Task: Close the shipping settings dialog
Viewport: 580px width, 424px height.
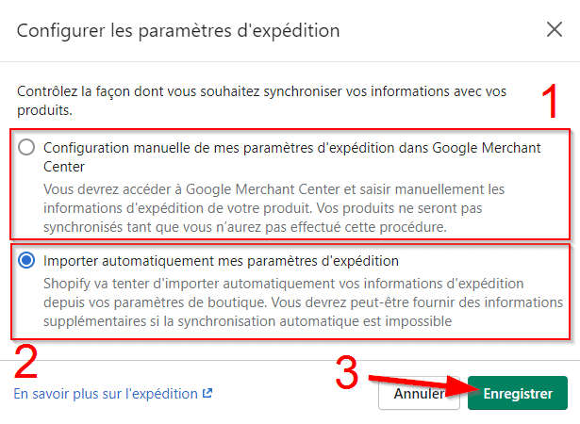Action: 555,29
